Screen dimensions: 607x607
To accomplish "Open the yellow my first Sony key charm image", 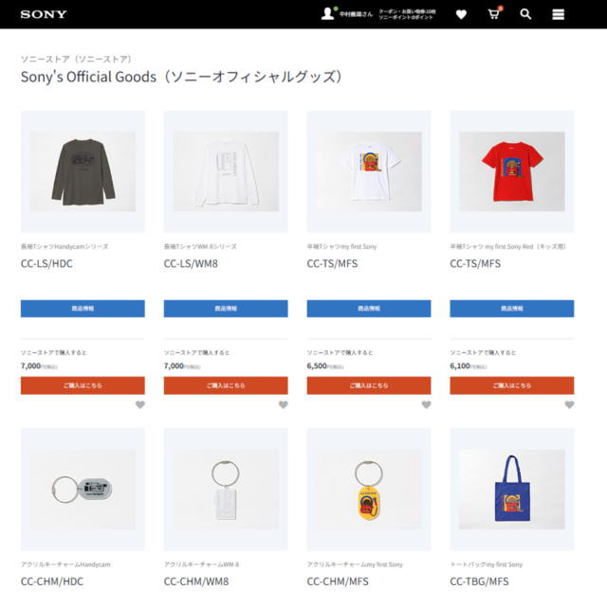I will click(369, 490).
